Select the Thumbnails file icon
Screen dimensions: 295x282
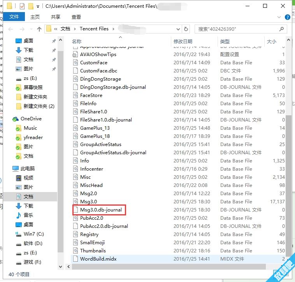tap(75, 251)
